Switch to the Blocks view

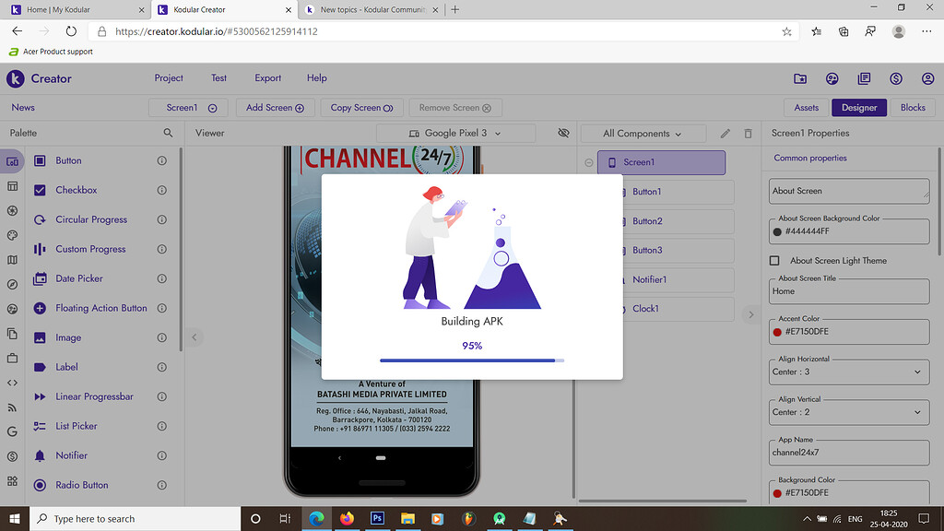coord(913,108)
